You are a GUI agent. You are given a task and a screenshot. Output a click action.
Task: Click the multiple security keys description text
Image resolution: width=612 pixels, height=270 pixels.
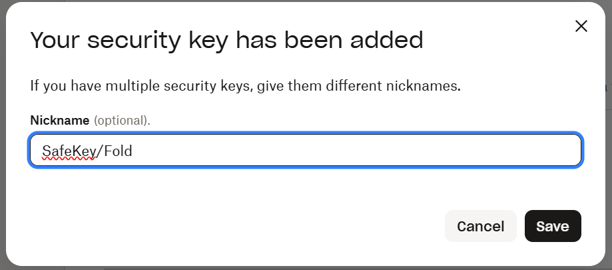(246, 86)
